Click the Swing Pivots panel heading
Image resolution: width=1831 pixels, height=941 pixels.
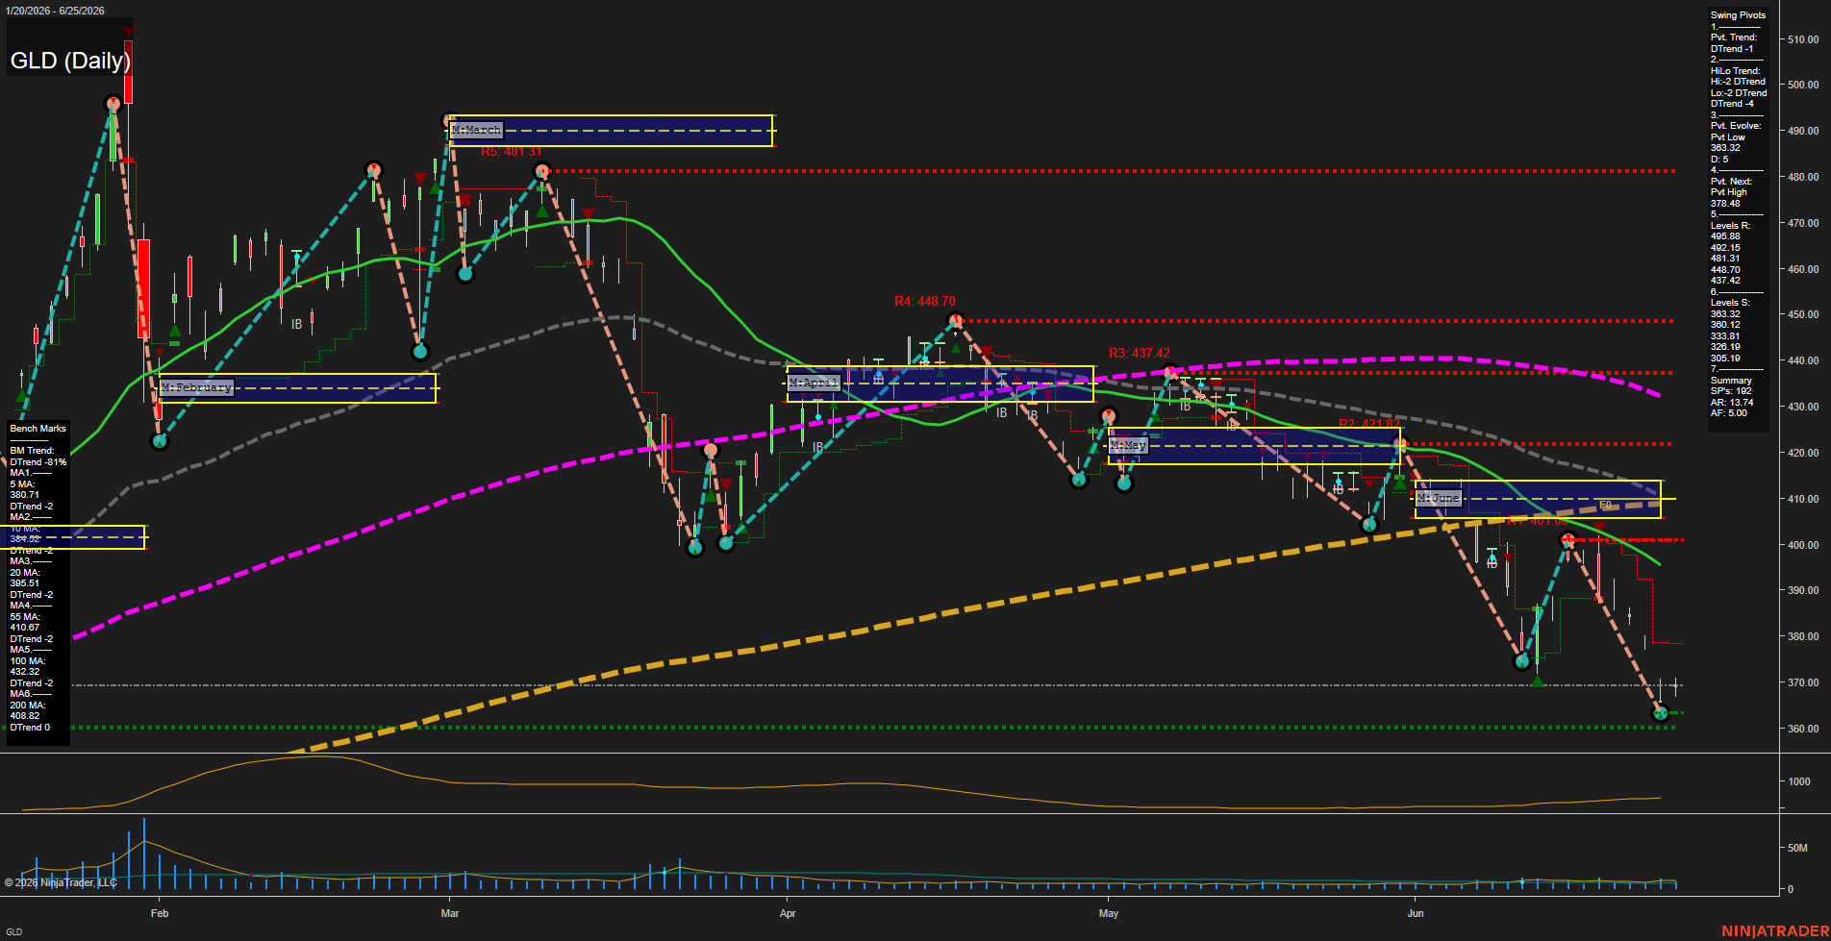pyautogui.click(x=1738, y=15)
